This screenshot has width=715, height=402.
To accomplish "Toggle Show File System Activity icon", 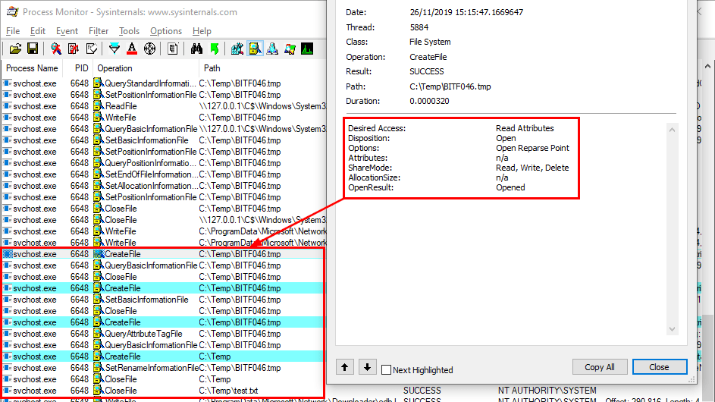I will tap(255, 49).
